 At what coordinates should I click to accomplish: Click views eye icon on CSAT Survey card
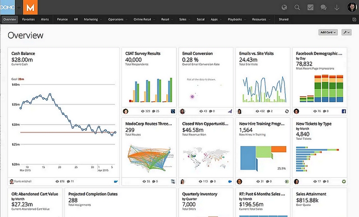point(142,111)
